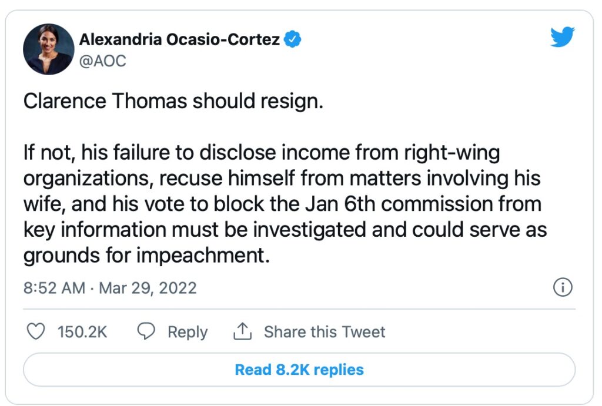Click the Alexandria Ocasio-Cortez display name
This screenshot has width=602, height=406.
179,39
